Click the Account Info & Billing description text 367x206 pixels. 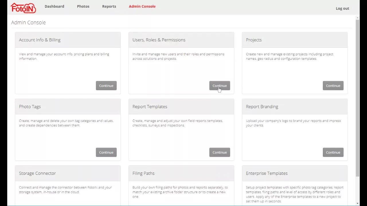(64, 56)
